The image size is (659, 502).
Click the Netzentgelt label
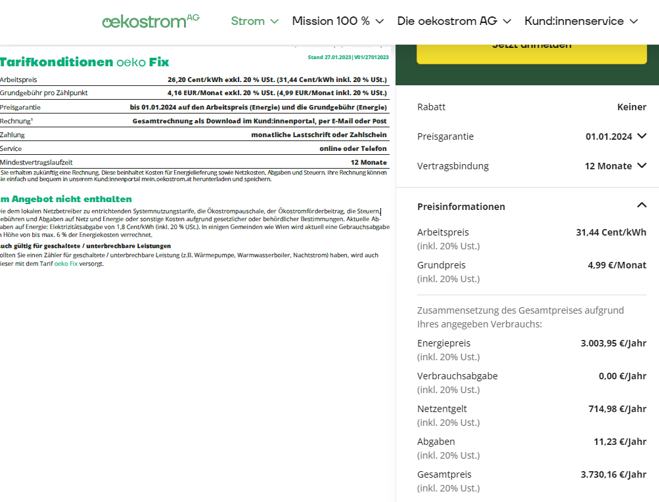(442, 409)
